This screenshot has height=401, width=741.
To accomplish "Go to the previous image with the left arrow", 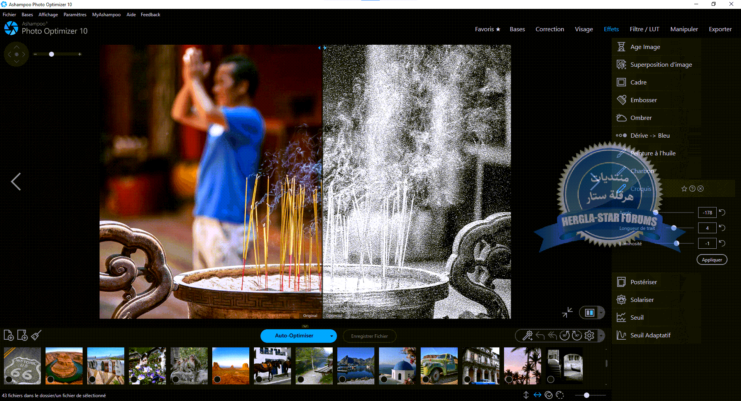I will point(16,182).
